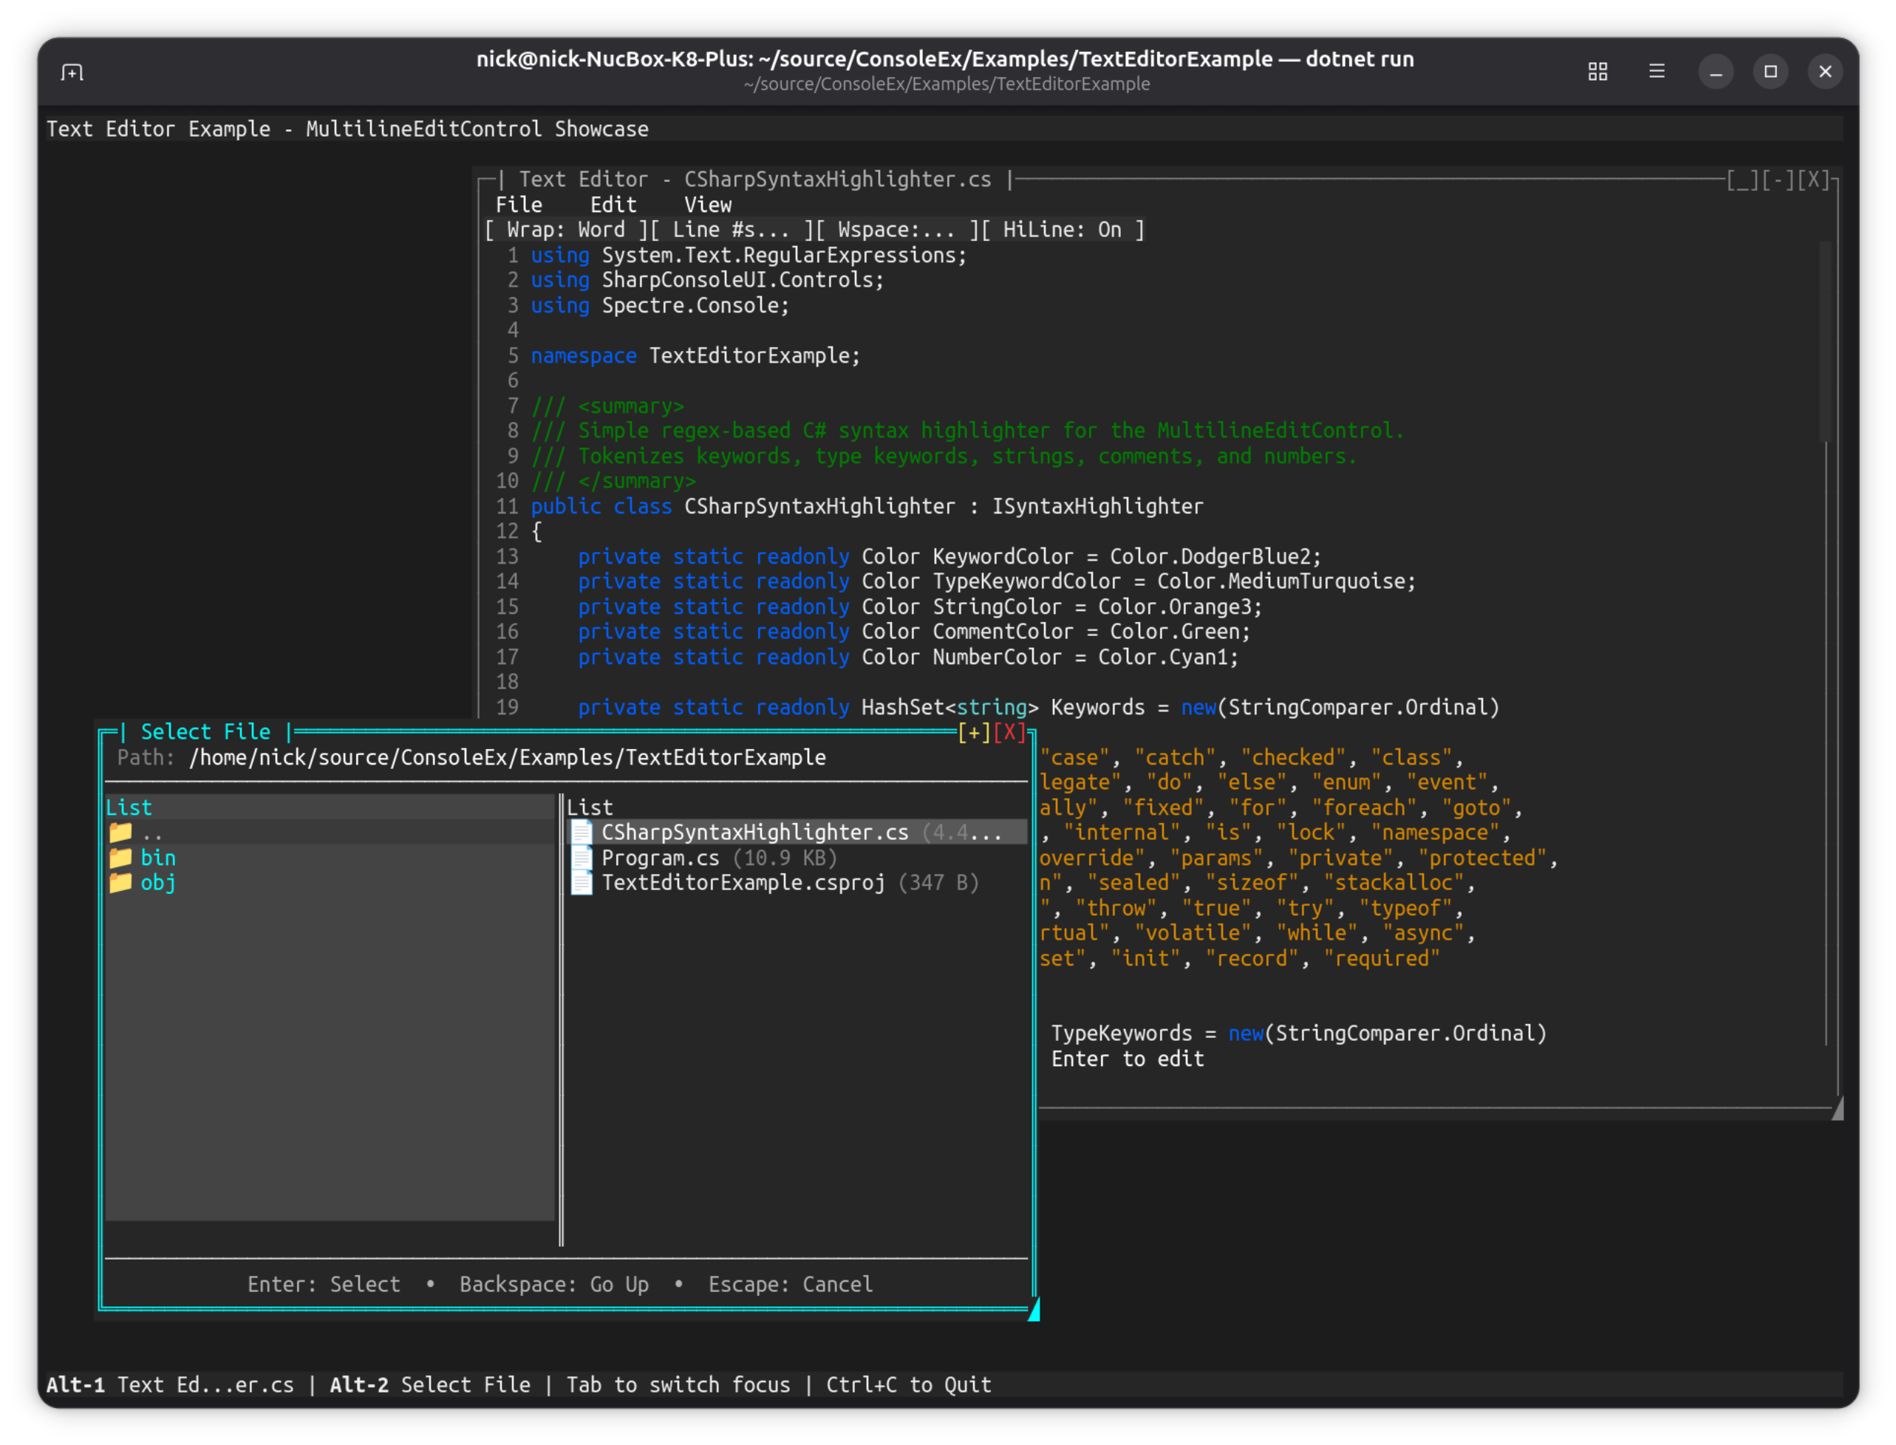Open the File menu in the Text Editor
This screenshot has height=1445, width=1896.
point(519,204)
